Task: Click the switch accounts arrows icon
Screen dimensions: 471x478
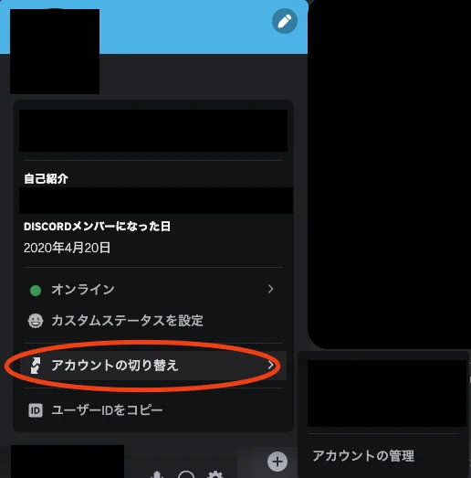Action: tap(36, 366)
